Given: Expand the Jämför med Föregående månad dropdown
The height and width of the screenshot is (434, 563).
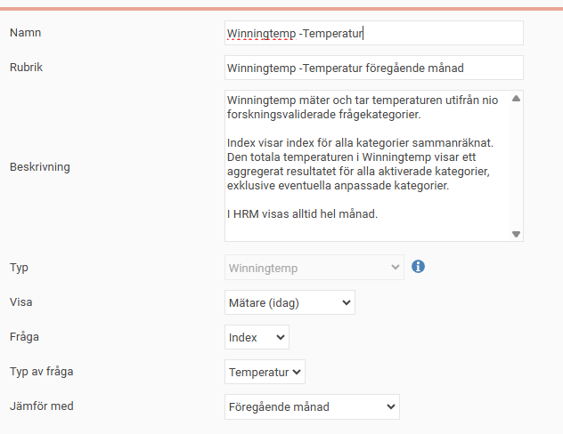Looking at the screenshot, I should [x=312, y=406].
